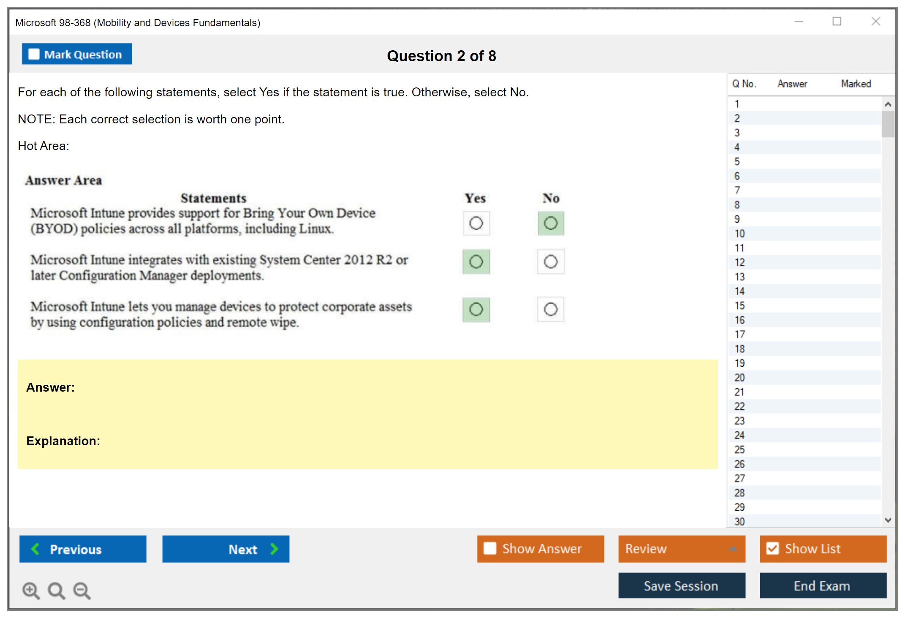
Task: Click the zoom out magnifier icon
Action: [x=82, y=590]
